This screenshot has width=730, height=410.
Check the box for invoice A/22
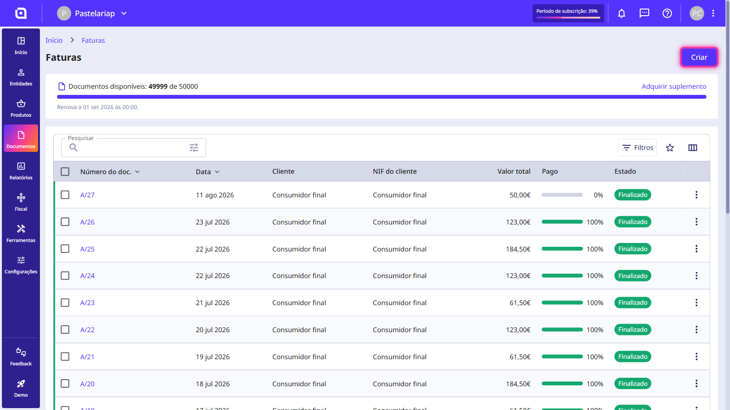(x=65, y=329)
